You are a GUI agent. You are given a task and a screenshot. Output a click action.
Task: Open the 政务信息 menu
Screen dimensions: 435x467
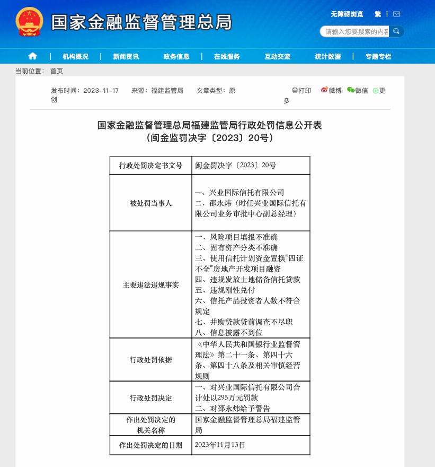click(176, 57)
